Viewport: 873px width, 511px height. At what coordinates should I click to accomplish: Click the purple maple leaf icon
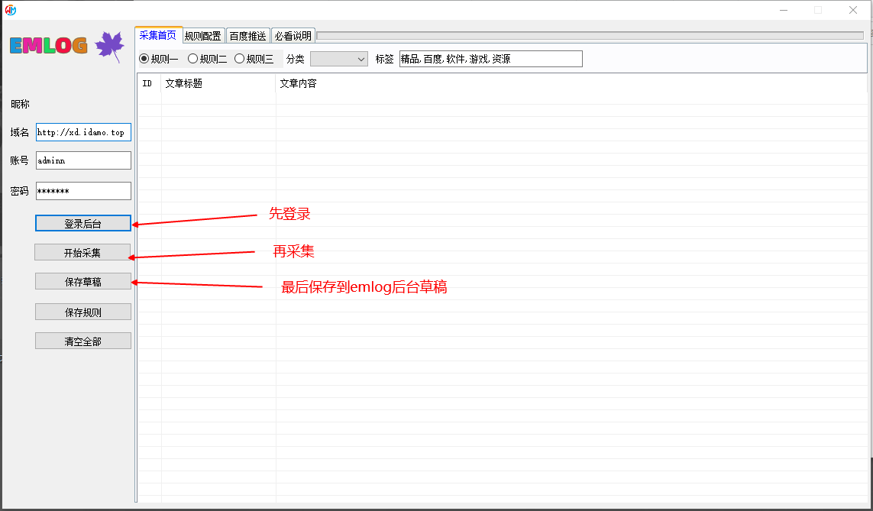110,47
